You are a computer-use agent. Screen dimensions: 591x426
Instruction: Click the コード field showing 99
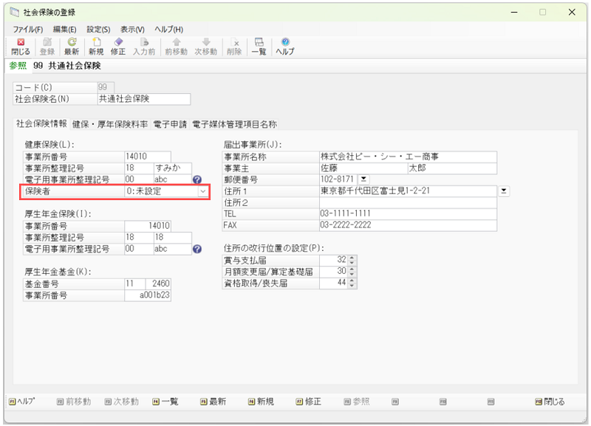pos(106,87)
